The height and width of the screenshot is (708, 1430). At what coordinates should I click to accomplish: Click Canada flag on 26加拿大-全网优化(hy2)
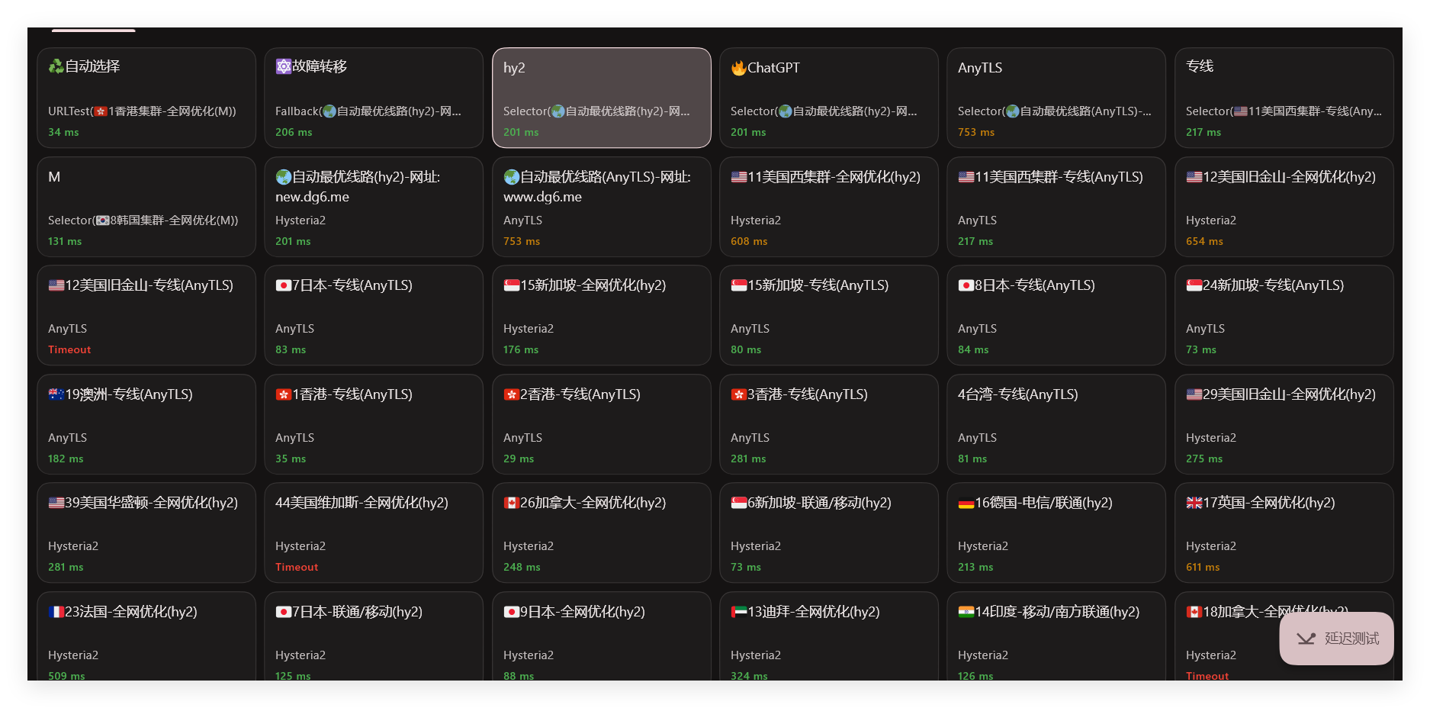tap(512, 503)
